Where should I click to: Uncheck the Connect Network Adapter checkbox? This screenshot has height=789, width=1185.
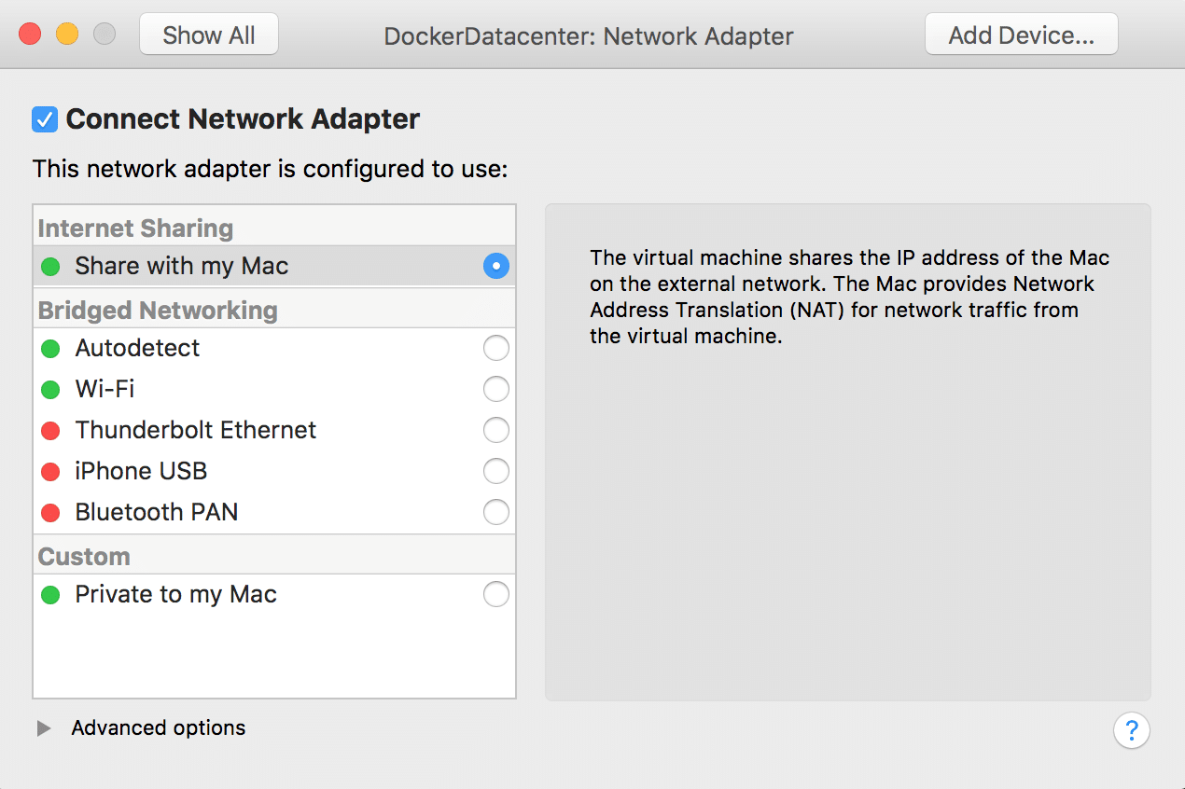click(x=45, y=119)
